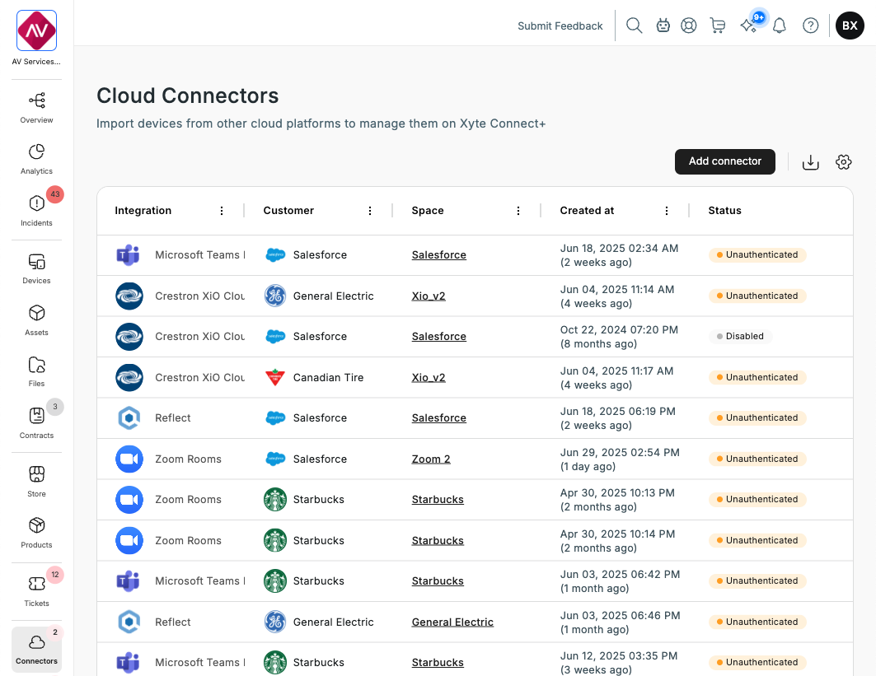Download the connectors list
This screenshot has height=676, width=876.
tap(811, 162)
